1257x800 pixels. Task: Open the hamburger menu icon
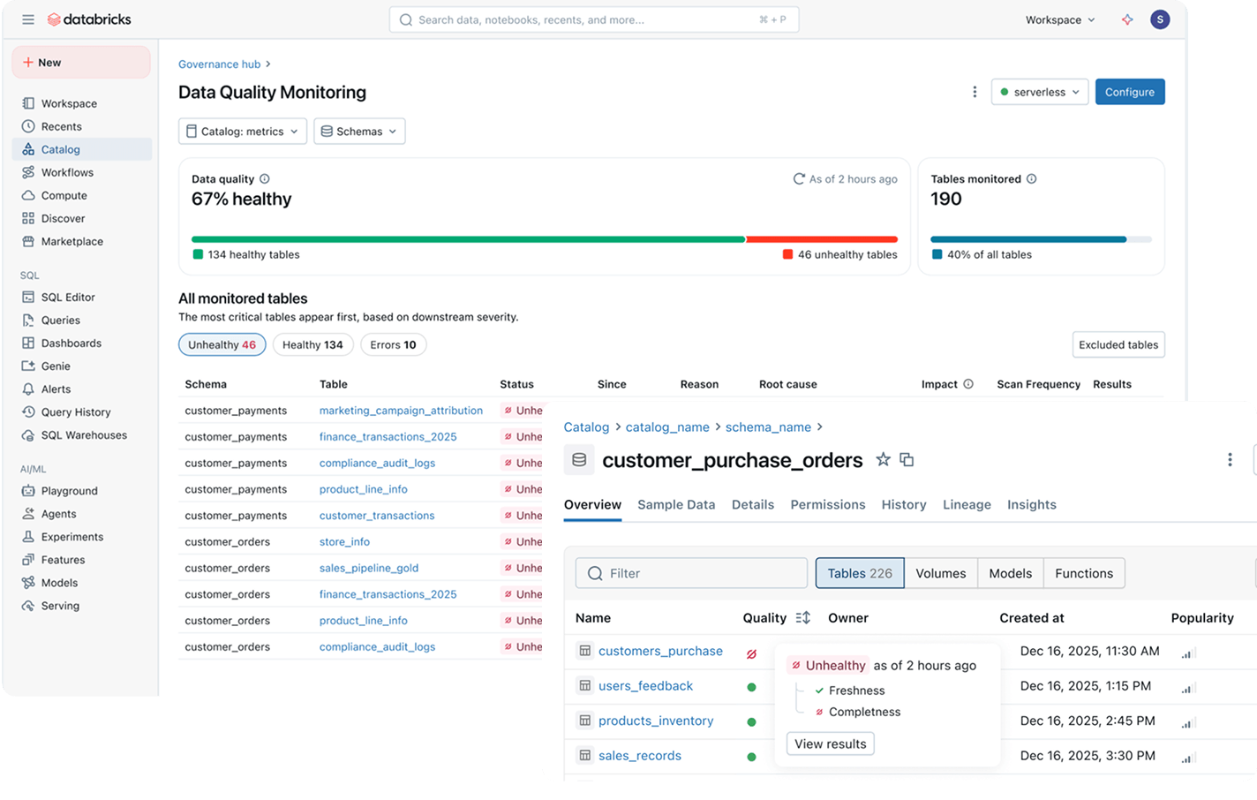28,19
